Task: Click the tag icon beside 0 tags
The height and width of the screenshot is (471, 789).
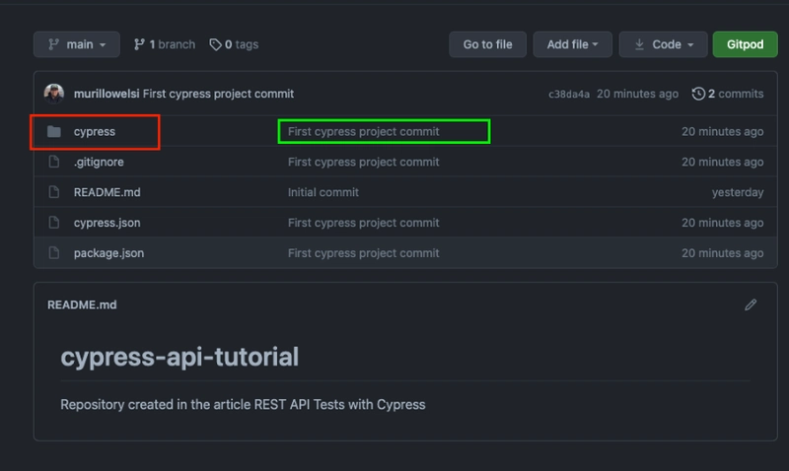Action: [x=215, y=44]
